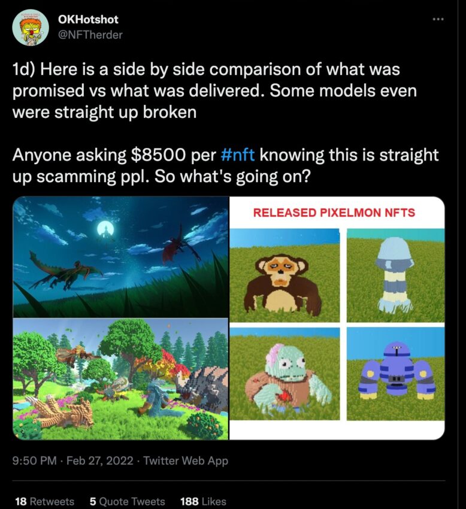
Task: Click the mushroom-shaped Pixelmon picture
Action: click(395, 275)
